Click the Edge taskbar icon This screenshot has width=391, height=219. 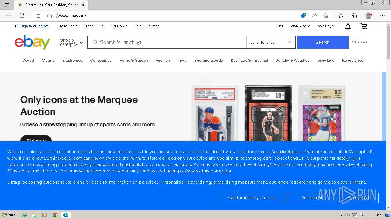[x=66, y=215]
